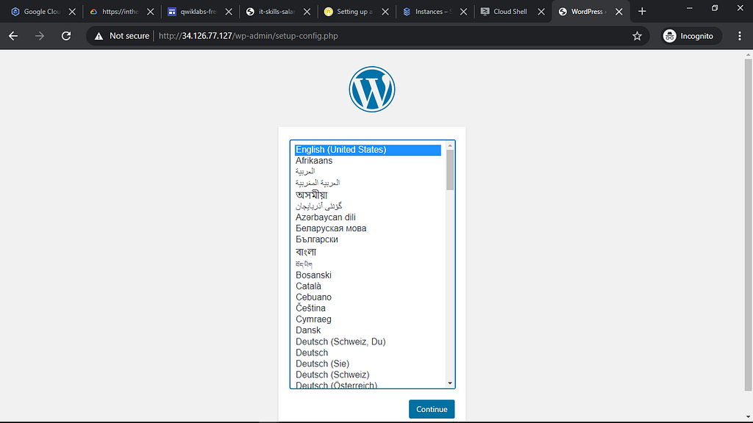Click the language list scrollbar thumb

tap(450, 170)
